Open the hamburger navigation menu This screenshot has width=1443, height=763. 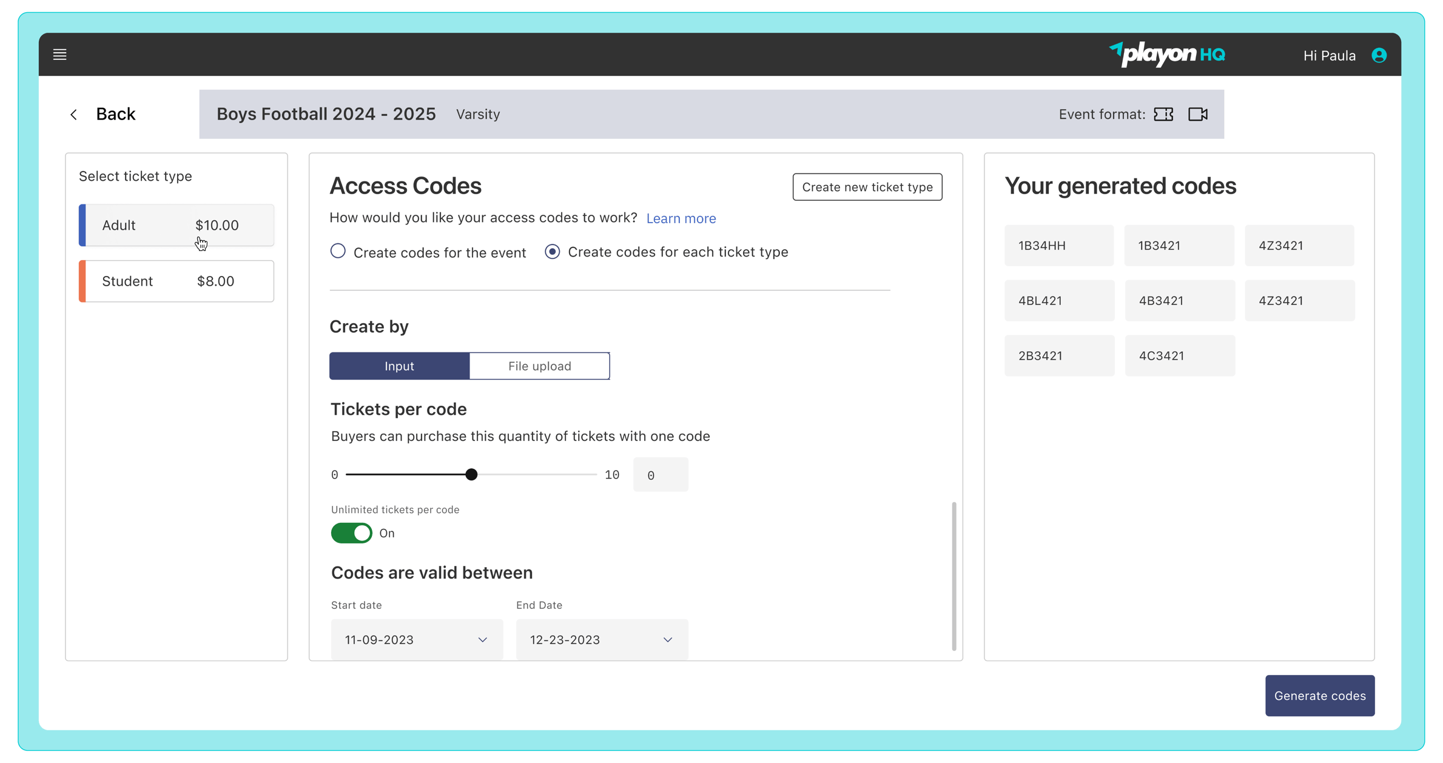(59, 54)
